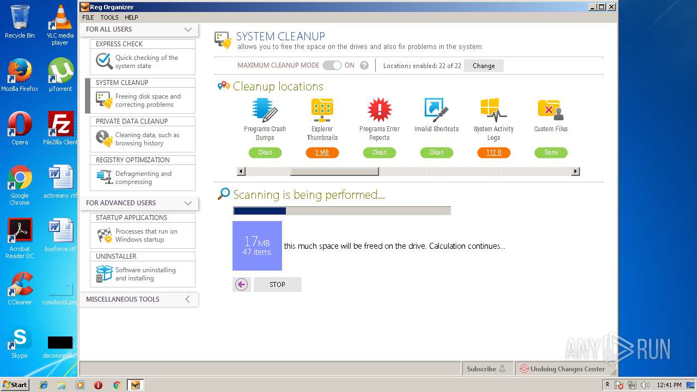This screenshot has width=697, height=392.
Task: Launch Opera desktop shortcut
Action: tap(20, 128)
